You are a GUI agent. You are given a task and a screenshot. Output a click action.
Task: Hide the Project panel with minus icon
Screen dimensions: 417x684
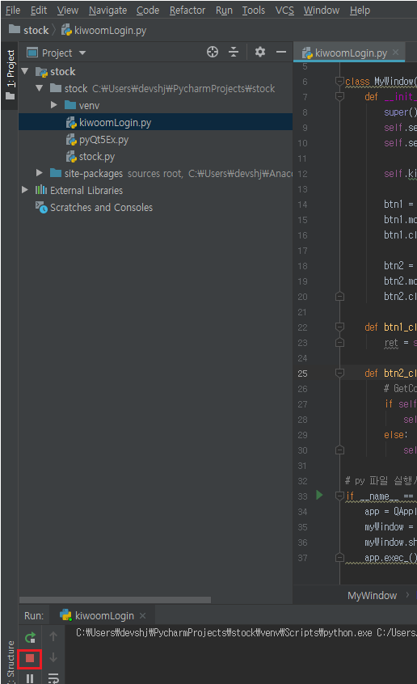pyautogui.click(x=281, y=53)
